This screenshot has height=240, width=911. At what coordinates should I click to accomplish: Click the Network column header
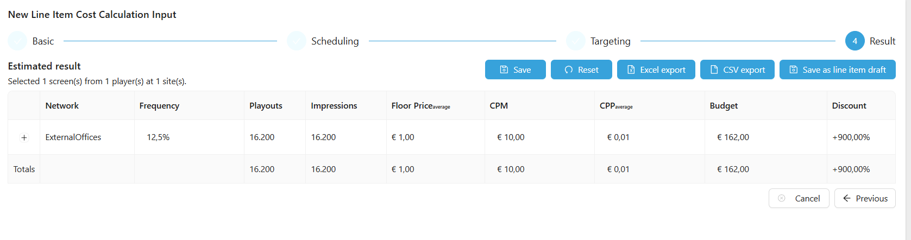pyautogui.click(x=62, y=106)
